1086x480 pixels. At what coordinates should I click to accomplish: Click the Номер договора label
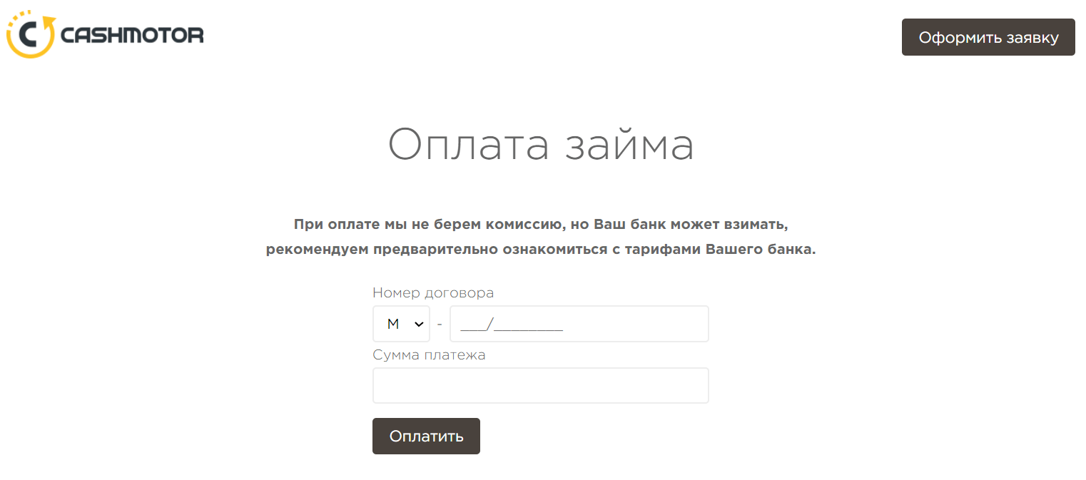click(433, 293)
